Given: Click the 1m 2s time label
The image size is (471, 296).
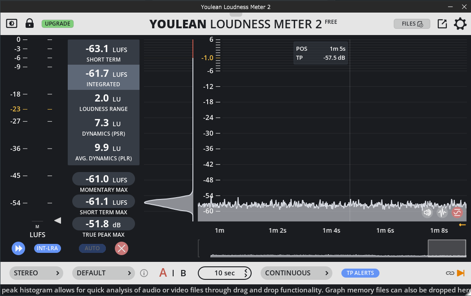Looking at the screenshot, I should 278,230.
